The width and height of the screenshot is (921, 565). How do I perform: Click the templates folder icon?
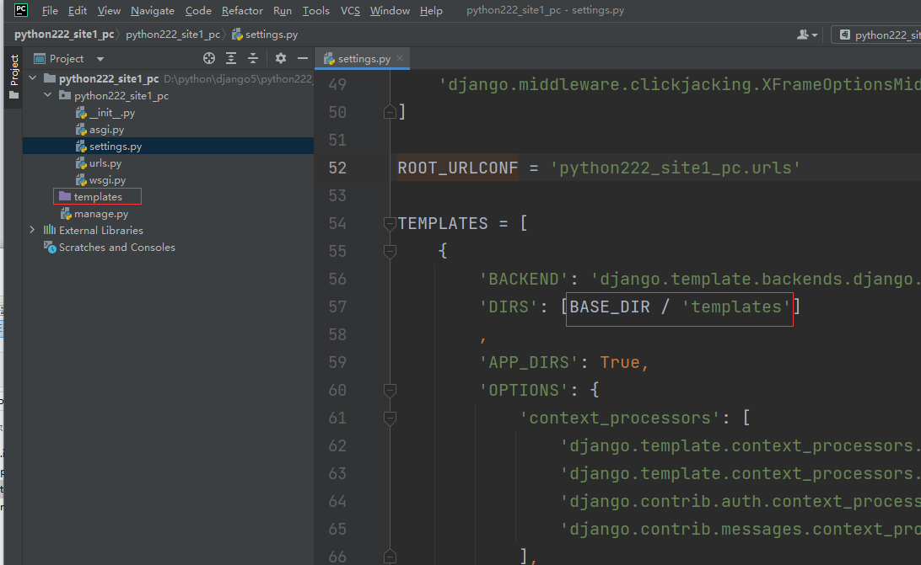tap(65, 196)
